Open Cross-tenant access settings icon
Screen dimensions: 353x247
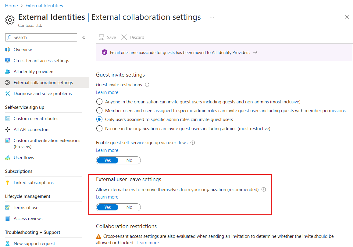point(8,61)
